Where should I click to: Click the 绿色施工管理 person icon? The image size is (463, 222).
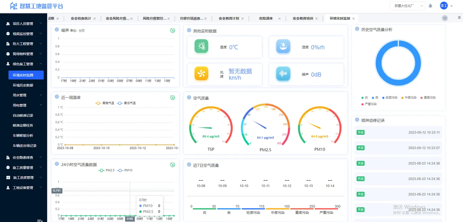(8, 64)
